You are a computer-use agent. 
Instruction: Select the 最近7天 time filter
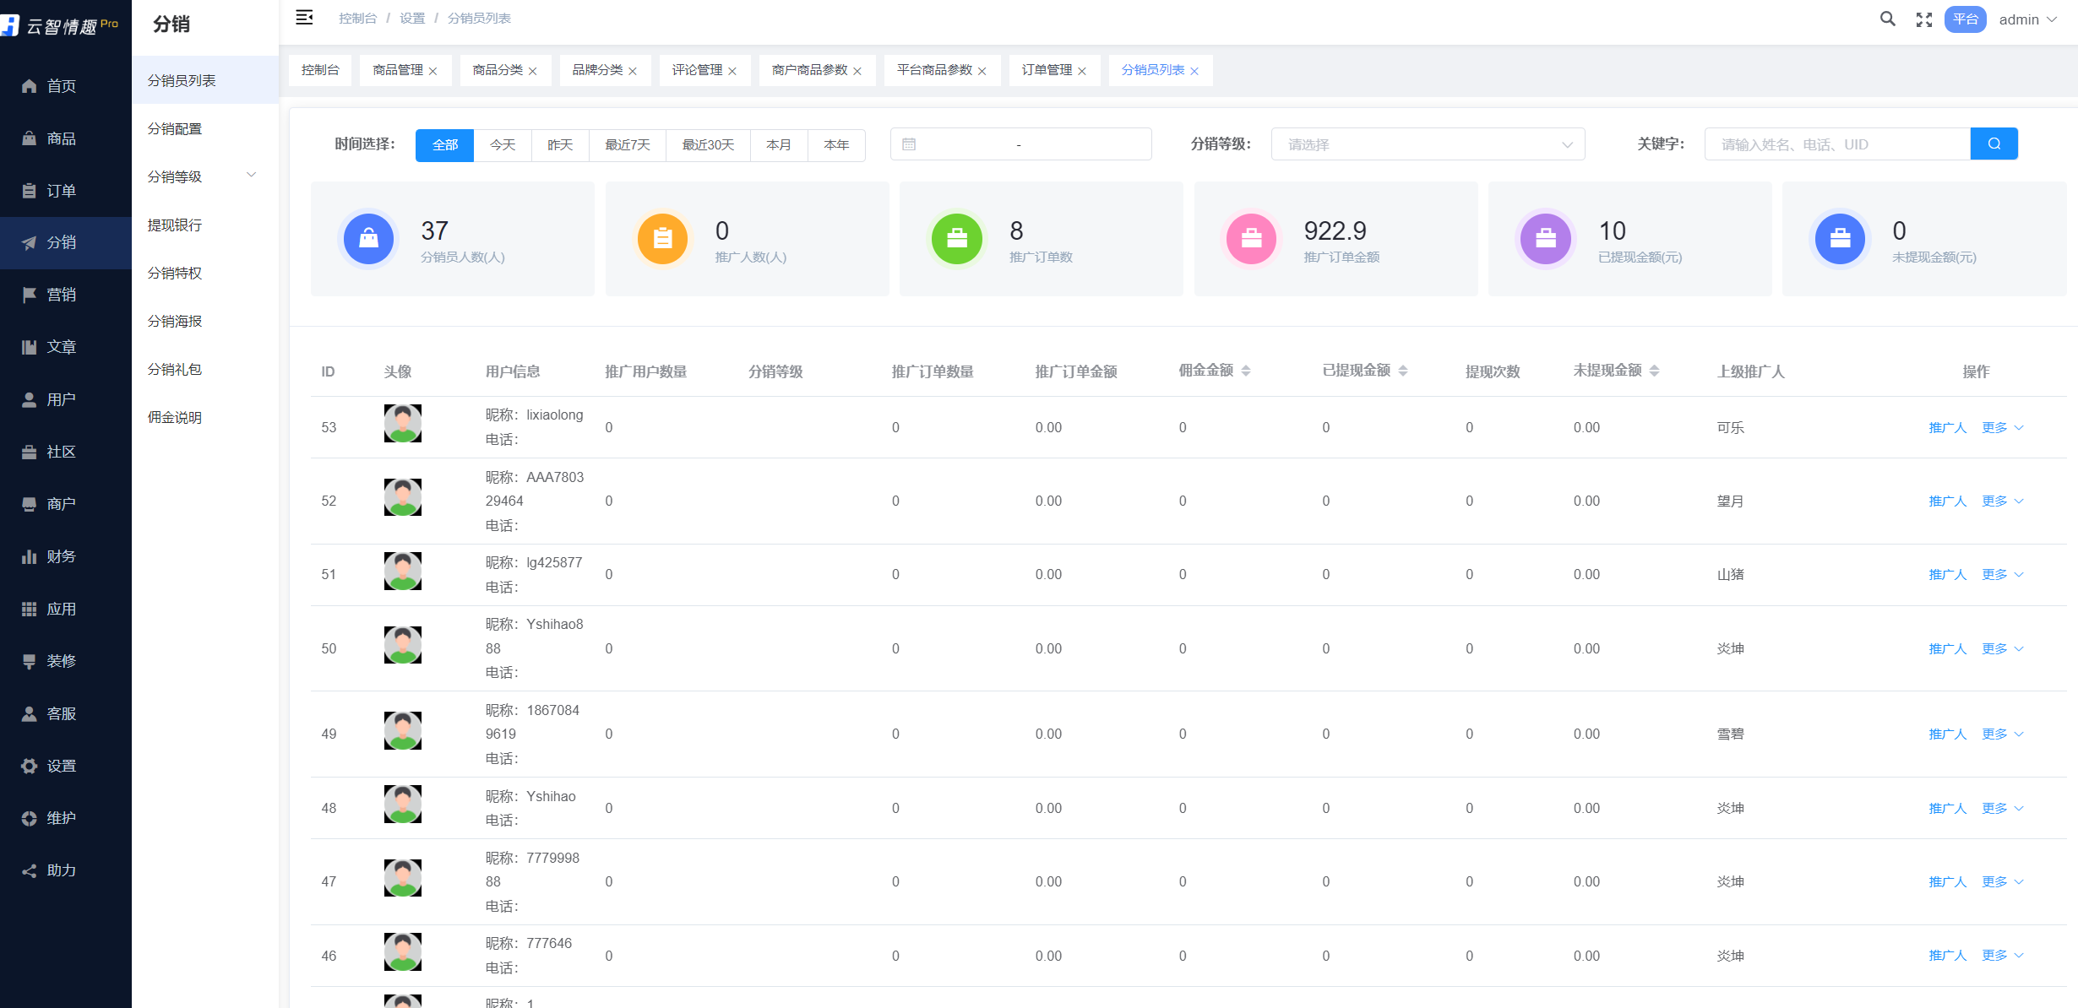[x=627, y=145]
